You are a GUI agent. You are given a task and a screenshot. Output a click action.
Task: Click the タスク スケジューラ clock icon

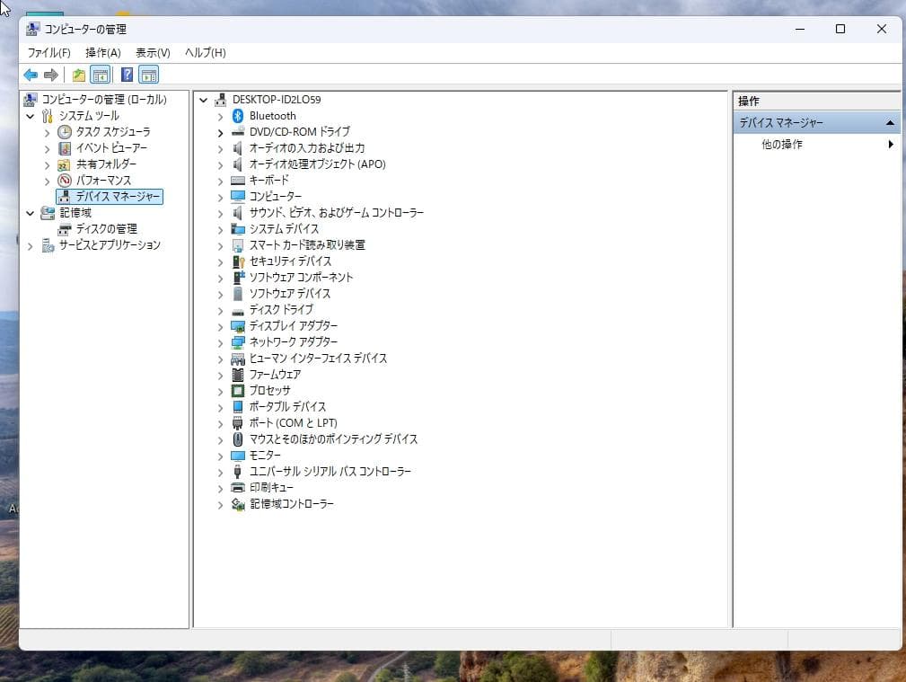point(65,132)
